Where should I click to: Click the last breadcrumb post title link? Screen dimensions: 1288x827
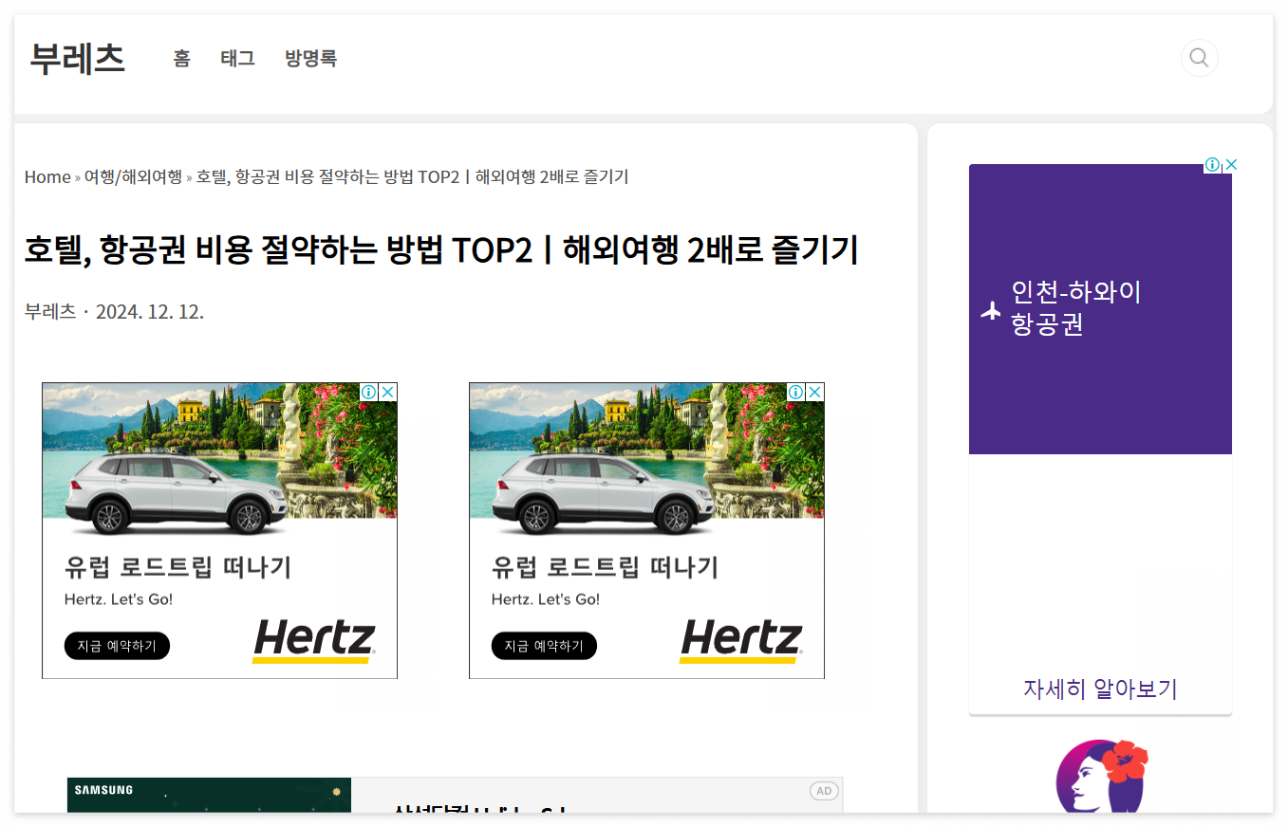tap(412, 176)
